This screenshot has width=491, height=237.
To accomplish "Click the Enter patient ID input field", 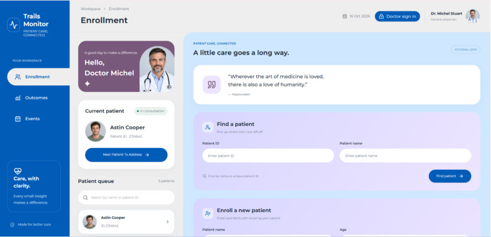I will 268,155.
